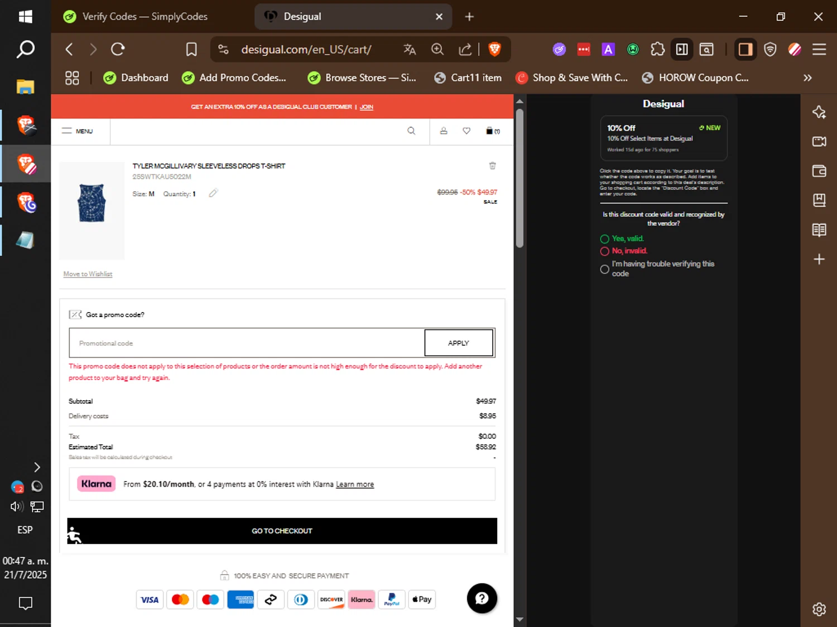Expand the Windows tray hidden icons chevron
Image resolution: width=837 pixels, height=627 pixels.
point(37,467)
